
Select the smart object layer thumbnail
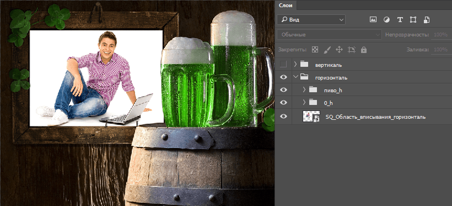pyautogui.click(x=311, y=117)
